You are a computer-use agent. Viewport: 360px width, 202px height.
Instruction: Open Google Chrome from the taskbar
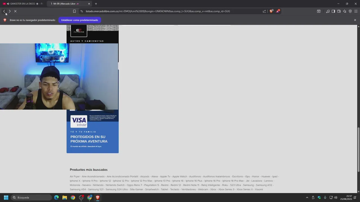point(73,198)
